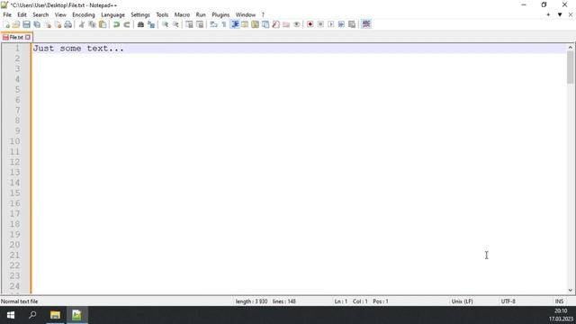Click the Open file toolbar icon
Viewport: 576px width, 324px height.
(x=16, y=24)
